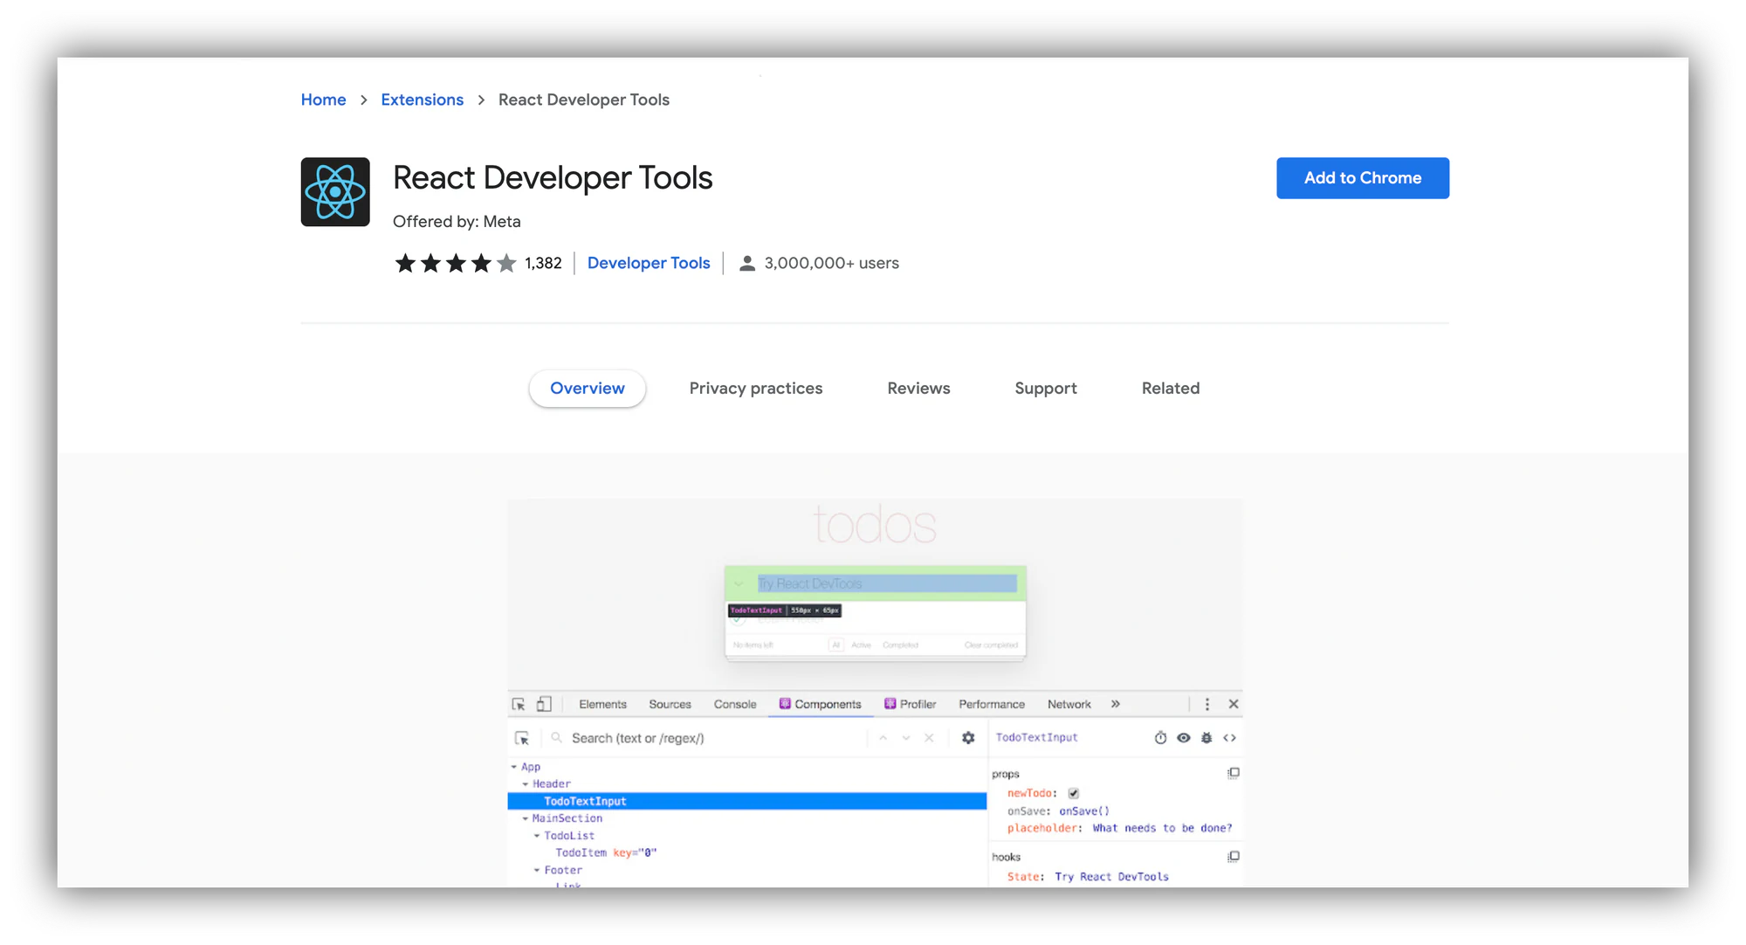1746x945 pixels.
Task: Open the Developer Tools category link
Action: (649, 263)
